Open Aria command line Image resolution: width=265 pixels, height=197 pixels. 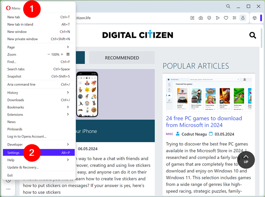click(x=39, y=84)
